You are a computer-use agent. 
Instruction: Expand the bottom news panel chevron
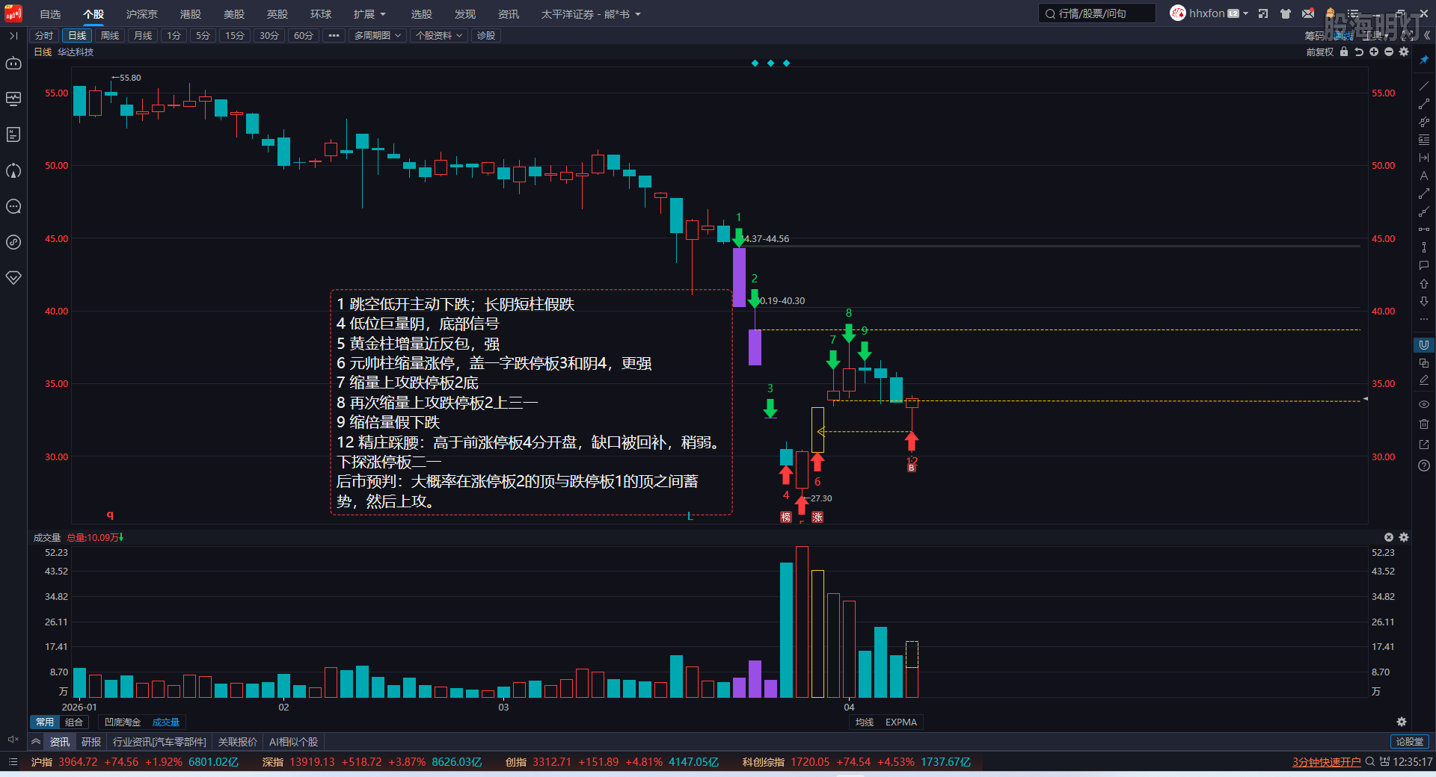35,742
